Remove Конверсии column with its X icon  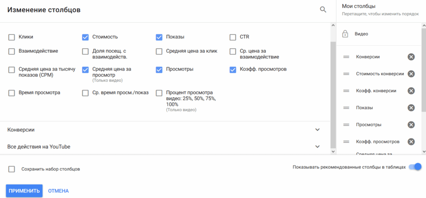coord(411,57)
